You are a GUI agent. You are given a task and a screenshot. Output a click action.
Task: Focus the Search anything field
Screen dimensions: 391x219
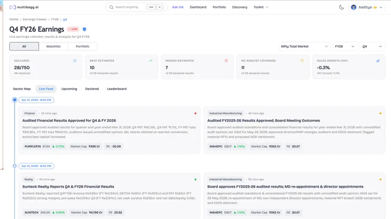tap(136, 7)
